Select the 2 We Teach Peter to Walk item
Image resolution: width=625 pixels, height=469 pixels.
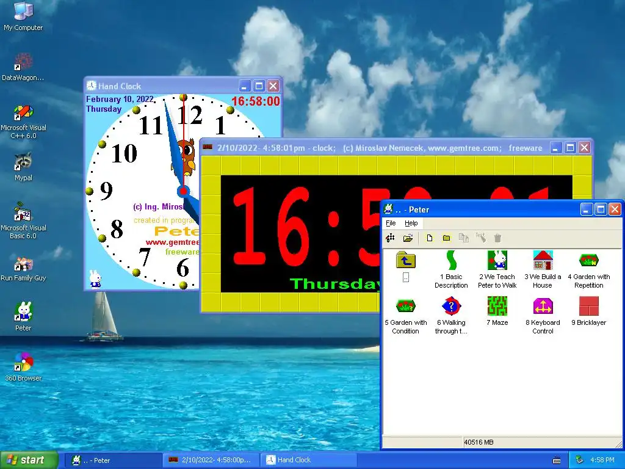click(x=497, y=269)
